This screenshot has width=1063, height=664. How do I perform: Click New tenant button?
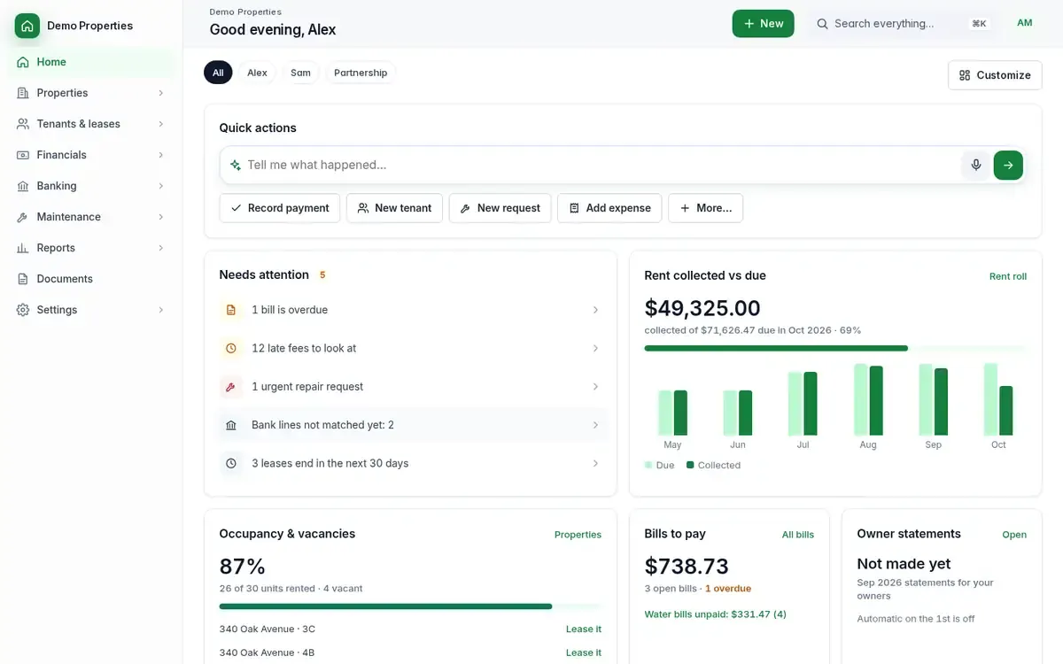tap(394, 208)
